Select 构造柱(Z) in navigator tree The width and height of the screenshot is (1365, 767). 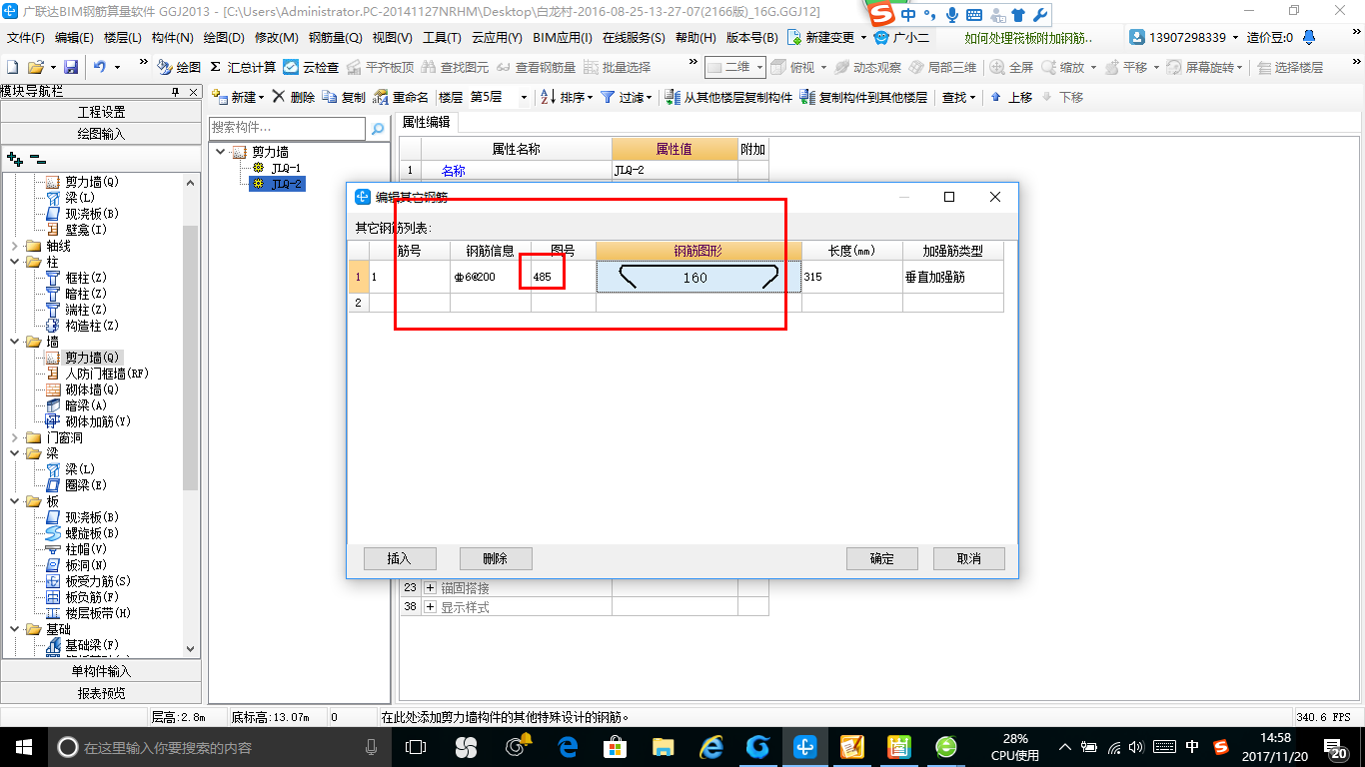tap(92, 326)
